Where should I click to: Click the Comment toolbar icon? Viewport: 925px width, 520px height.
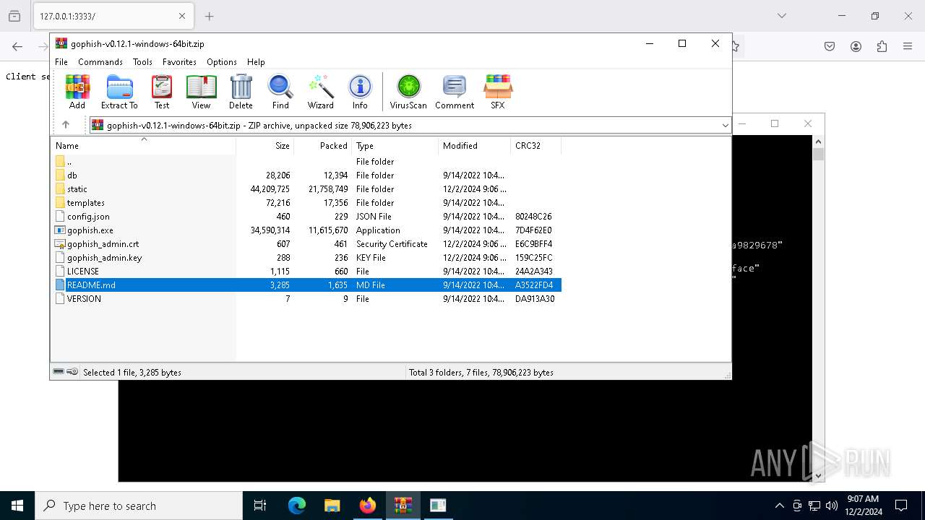[455, 92]
